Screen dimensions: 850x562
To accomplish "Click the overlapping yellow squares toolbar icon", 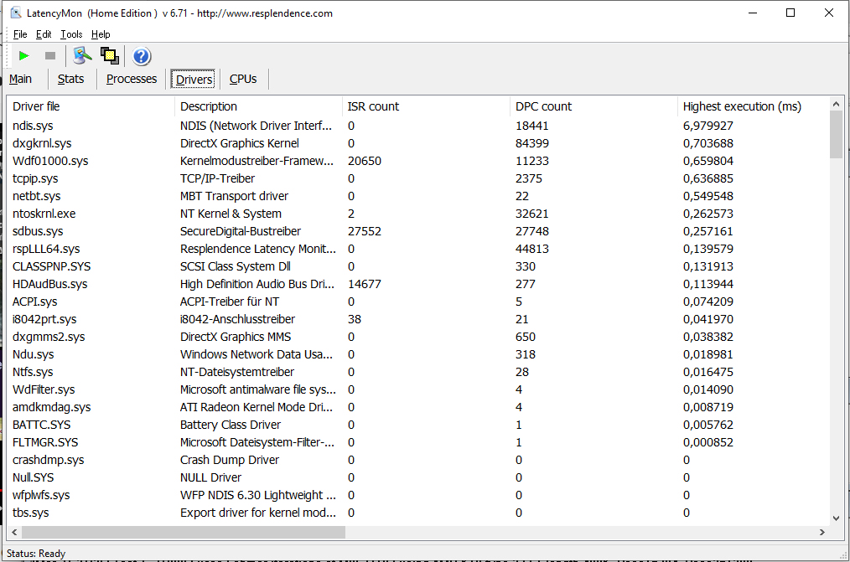I will click(x=109, y=56).
